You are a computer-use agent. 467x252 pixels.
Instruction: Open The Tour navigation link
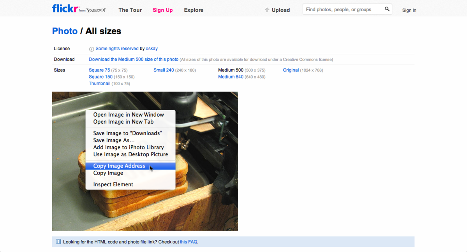coord(130,10)
